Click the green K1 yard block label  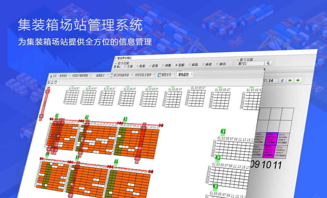pos(223,132)
